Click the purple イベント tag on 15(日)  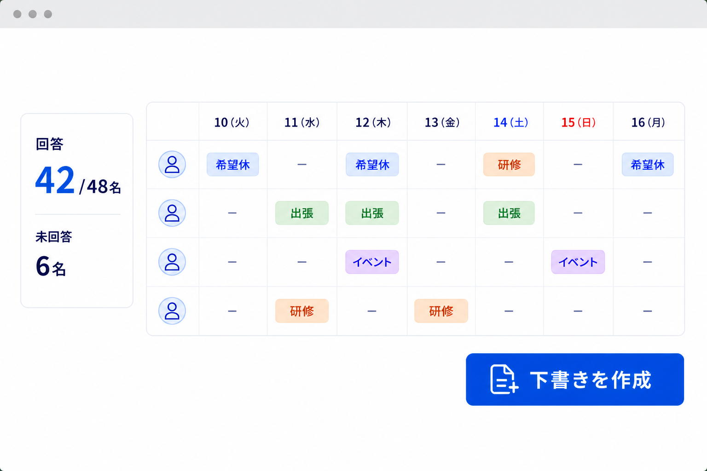pyautogui.click(x=578, y=262)
